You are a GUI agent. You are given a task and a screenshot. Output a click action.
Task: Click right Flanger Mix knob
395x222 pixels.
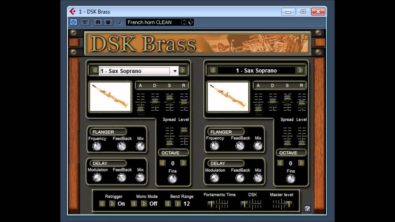[x=258, y=146]
